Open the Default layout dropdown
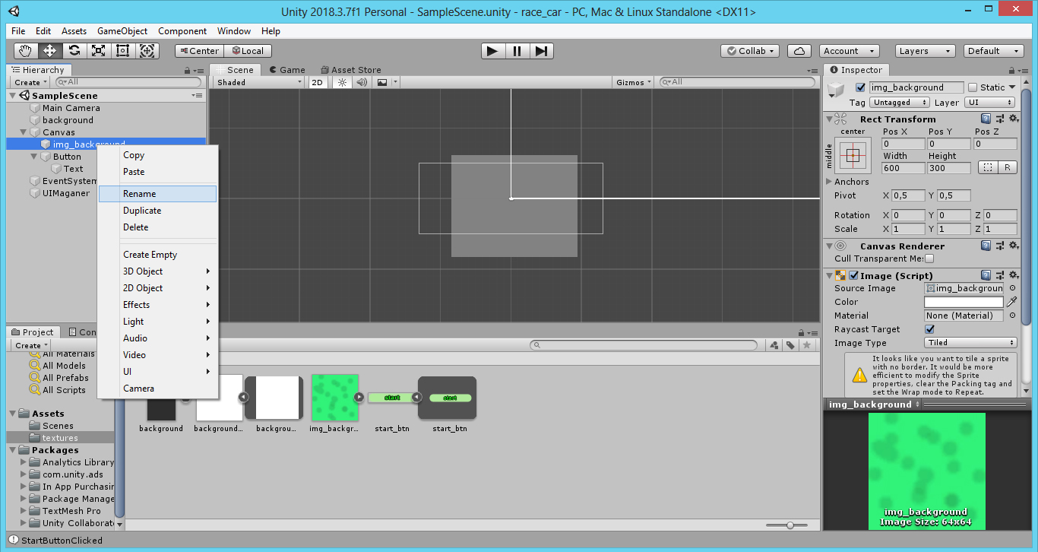 [994, 51]
